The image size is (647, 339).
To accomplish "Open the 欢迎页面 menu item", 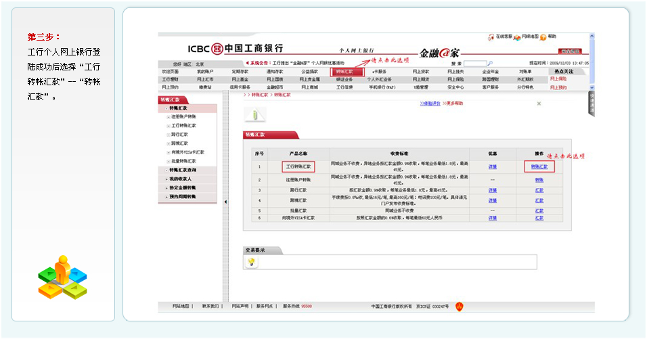I will pos(170,72).
